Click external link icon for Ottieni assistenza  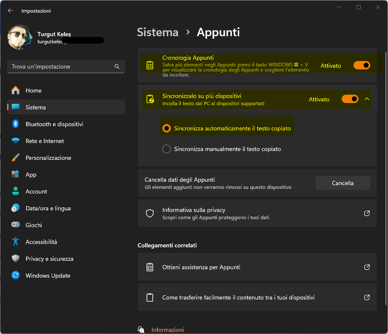[x=367, y=267]
